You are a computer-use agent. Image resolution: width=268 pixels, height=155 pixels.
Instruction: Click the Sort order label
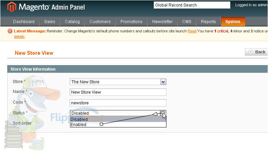[22, 123]
